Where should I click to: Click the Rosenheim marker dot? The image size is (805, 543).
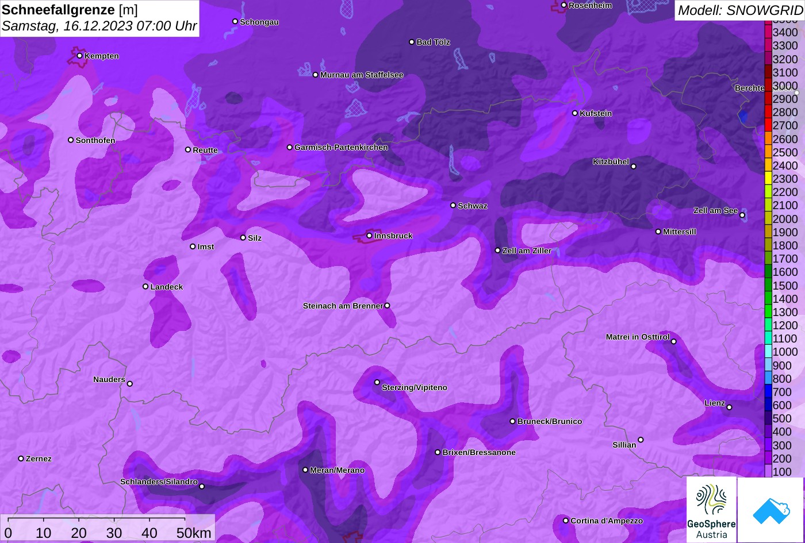pos(563,5)
